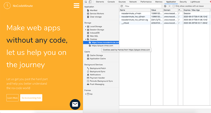The image size is (211, 113).
Task: Click the Learn More button
Action: pos(13,98)
